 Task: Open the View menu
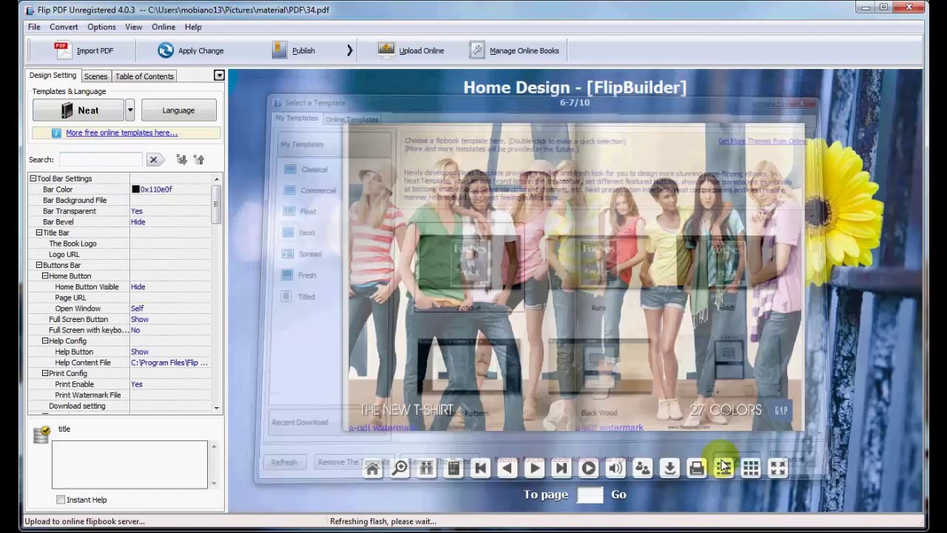click(x=133, y=27)
